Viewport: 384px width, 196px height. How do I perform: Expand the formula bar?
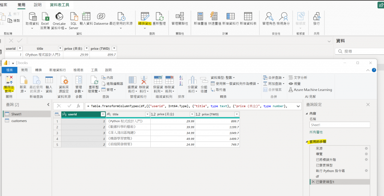click(298, 106)
